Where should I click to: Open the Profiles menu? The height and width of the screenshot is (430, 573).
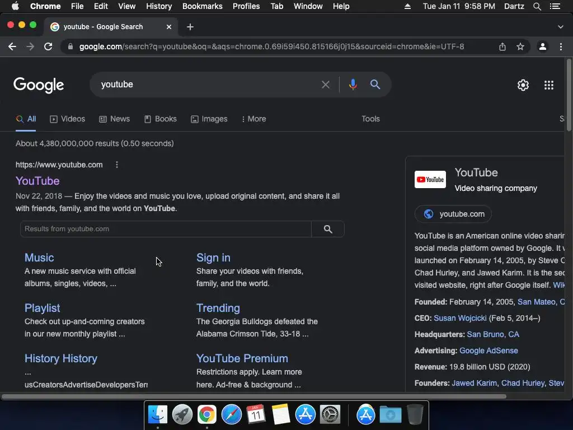[x=246, y=6]
